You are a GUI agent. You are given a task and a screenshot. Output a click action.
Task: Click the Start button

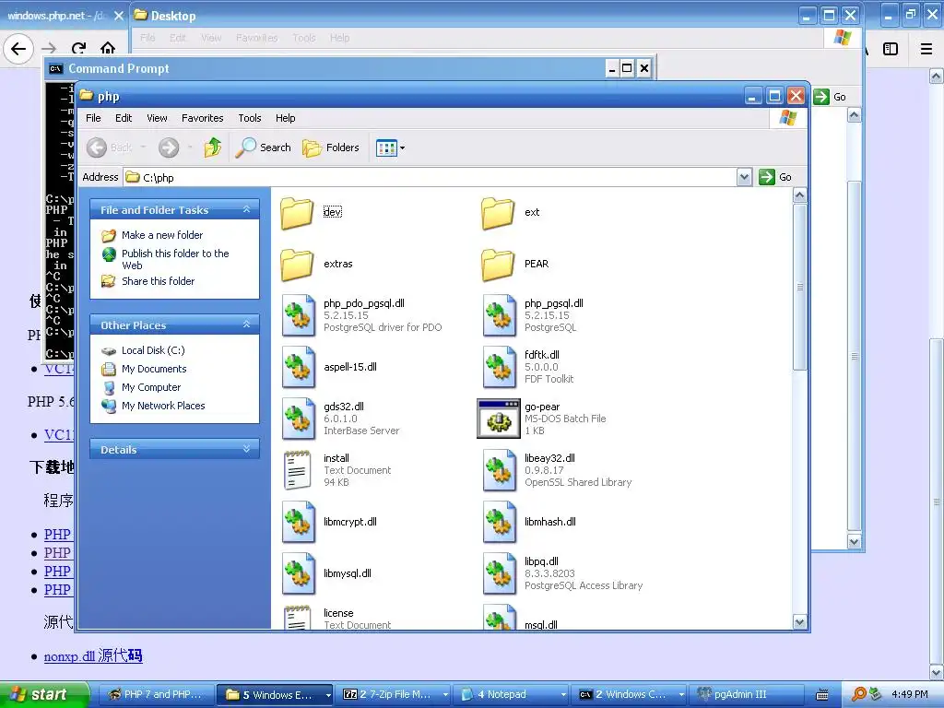point(44,694)
